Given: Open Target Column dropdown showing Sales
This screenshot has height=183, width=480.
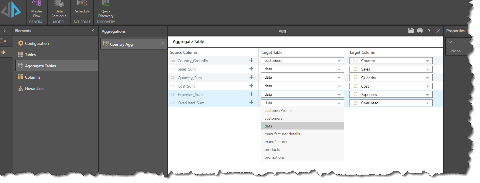Looking at the screenshot, I should point(427,69).
